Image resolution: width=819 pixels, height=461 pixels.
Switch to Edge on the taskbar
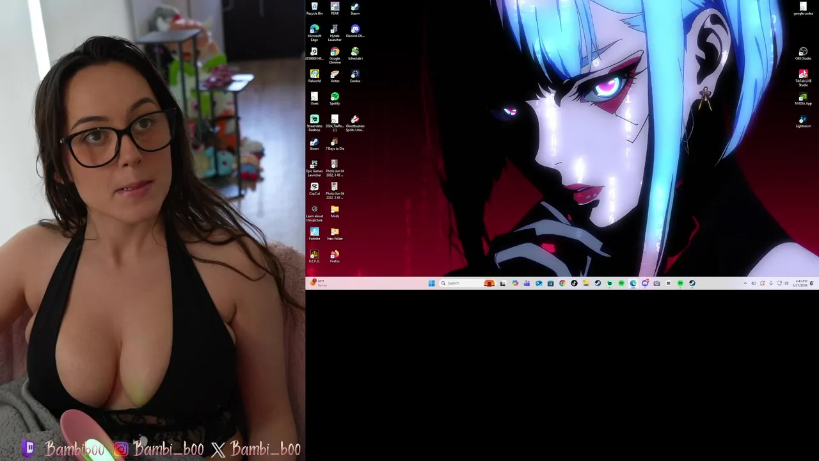[x=633, y=283]
